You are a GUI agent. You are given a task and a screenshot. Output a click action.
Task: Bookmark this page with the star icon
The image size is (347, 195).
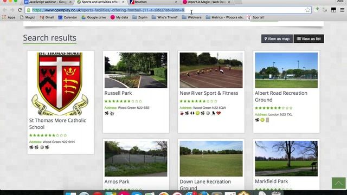(x=307, y=10)
